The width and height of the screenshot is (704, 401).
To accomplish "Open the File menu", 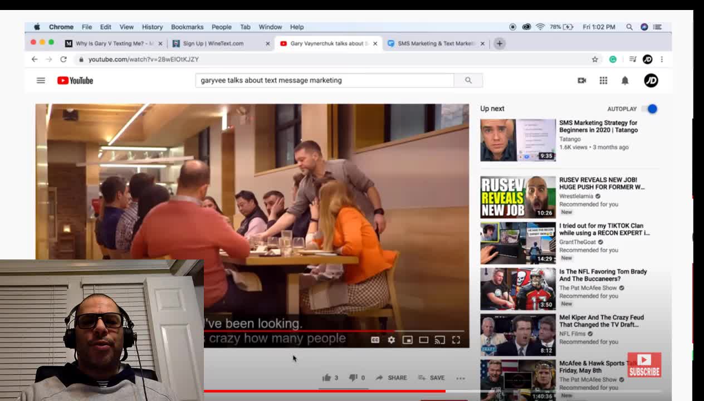I will tap(87, 27).
